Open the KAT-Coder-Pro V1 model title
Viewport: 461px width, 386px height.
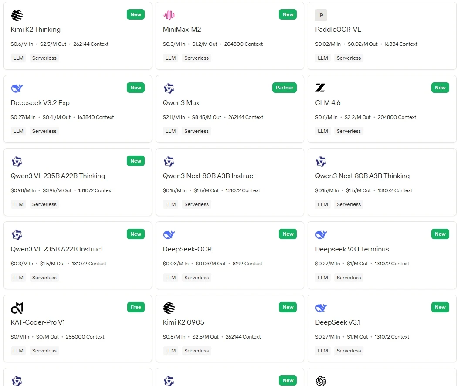coord(37,322)
